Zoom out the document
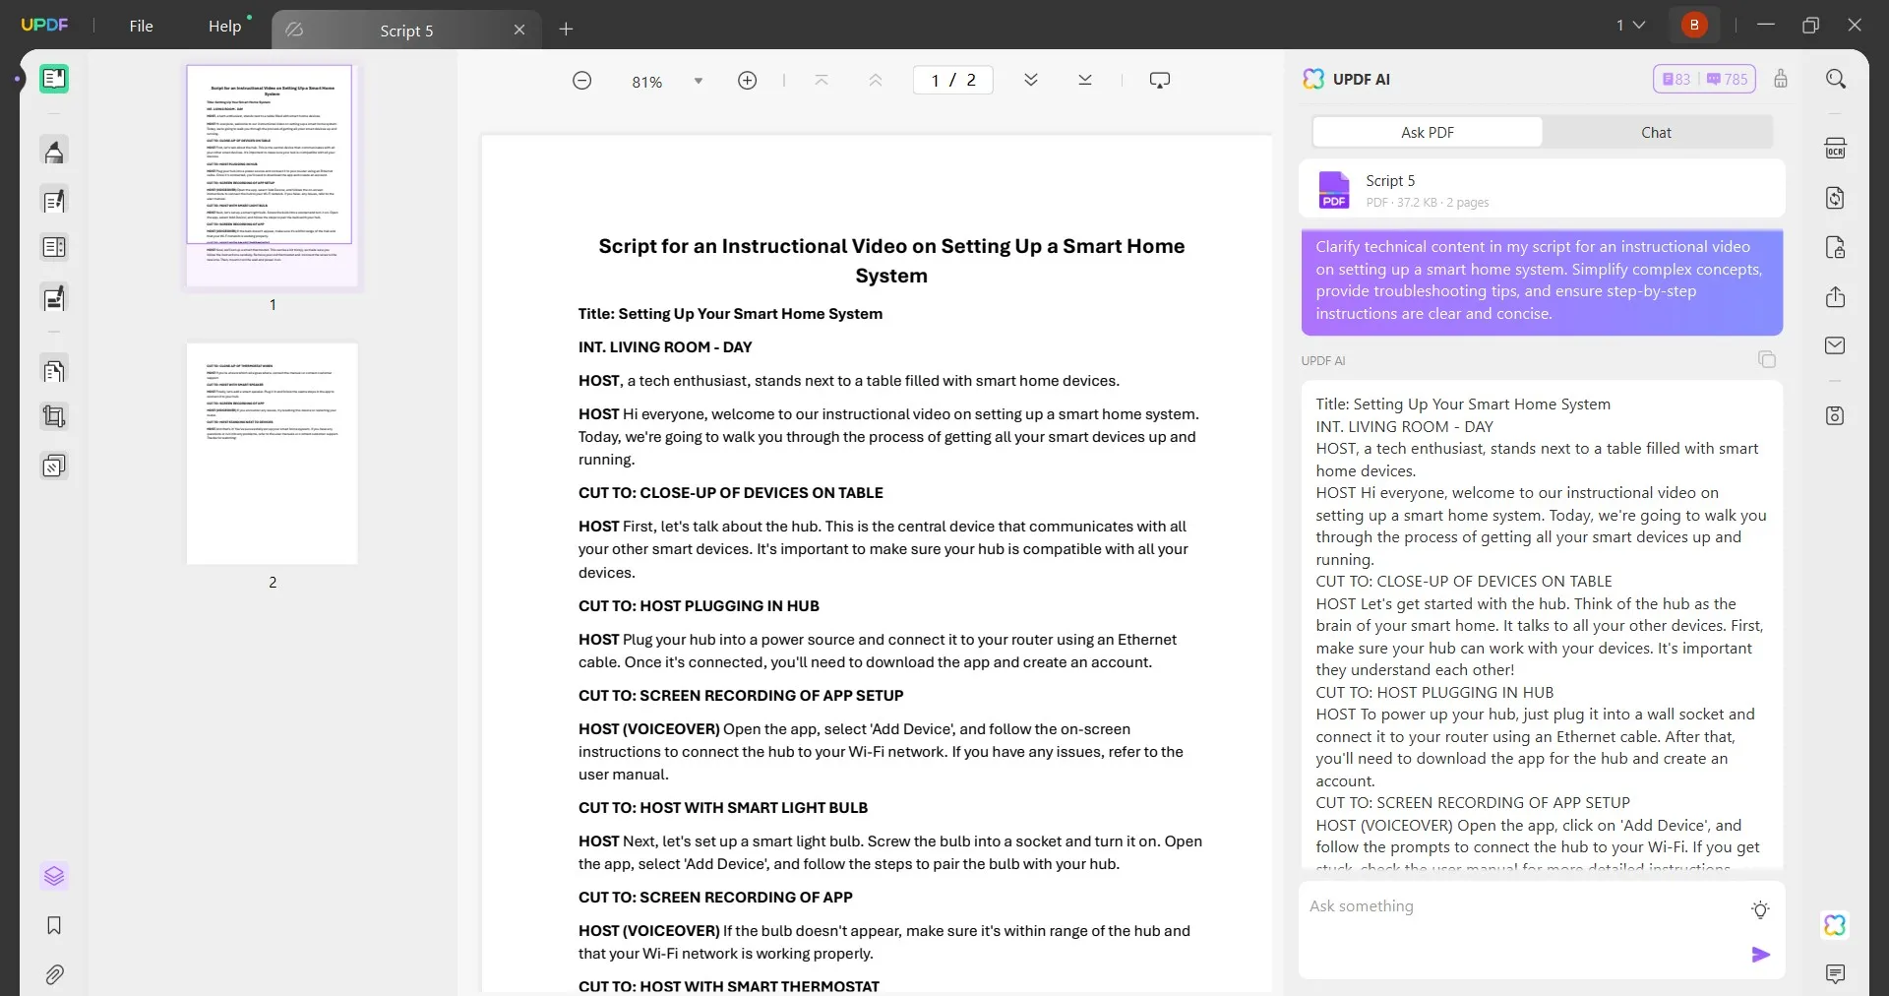This screenshot has height=996, width=1889. [582, 81]
